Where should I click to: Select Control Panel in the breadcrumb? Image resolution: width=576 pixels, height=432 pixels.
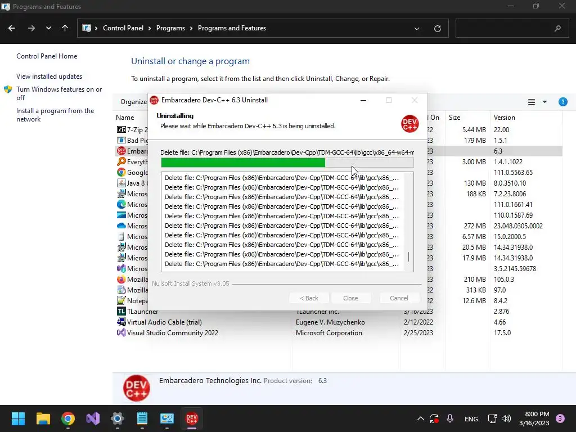tap(123, 28)
